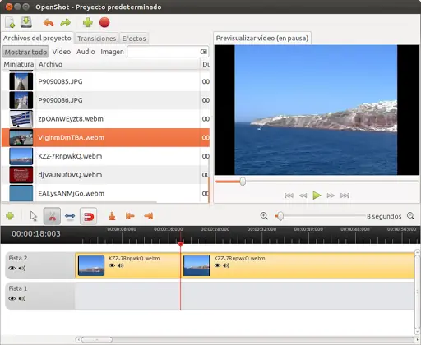Image resolution: width=421 pixels, height=345 pixels.
Task: Switch to the Transiciones tab
Action: 96,39
